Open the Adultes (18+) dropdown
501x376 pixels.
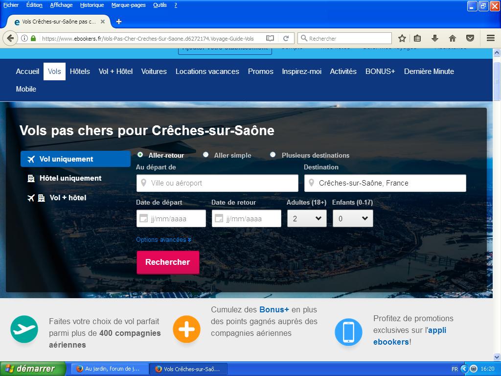coord(307,218)
